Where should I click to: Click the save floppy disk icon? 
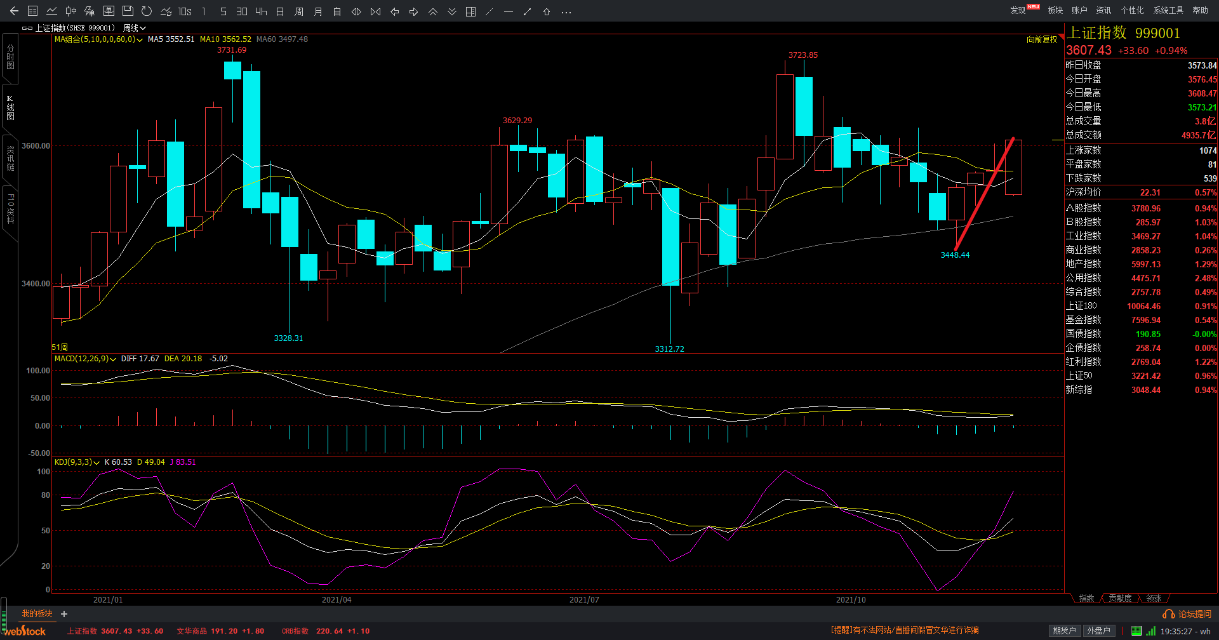pos(128,11)
